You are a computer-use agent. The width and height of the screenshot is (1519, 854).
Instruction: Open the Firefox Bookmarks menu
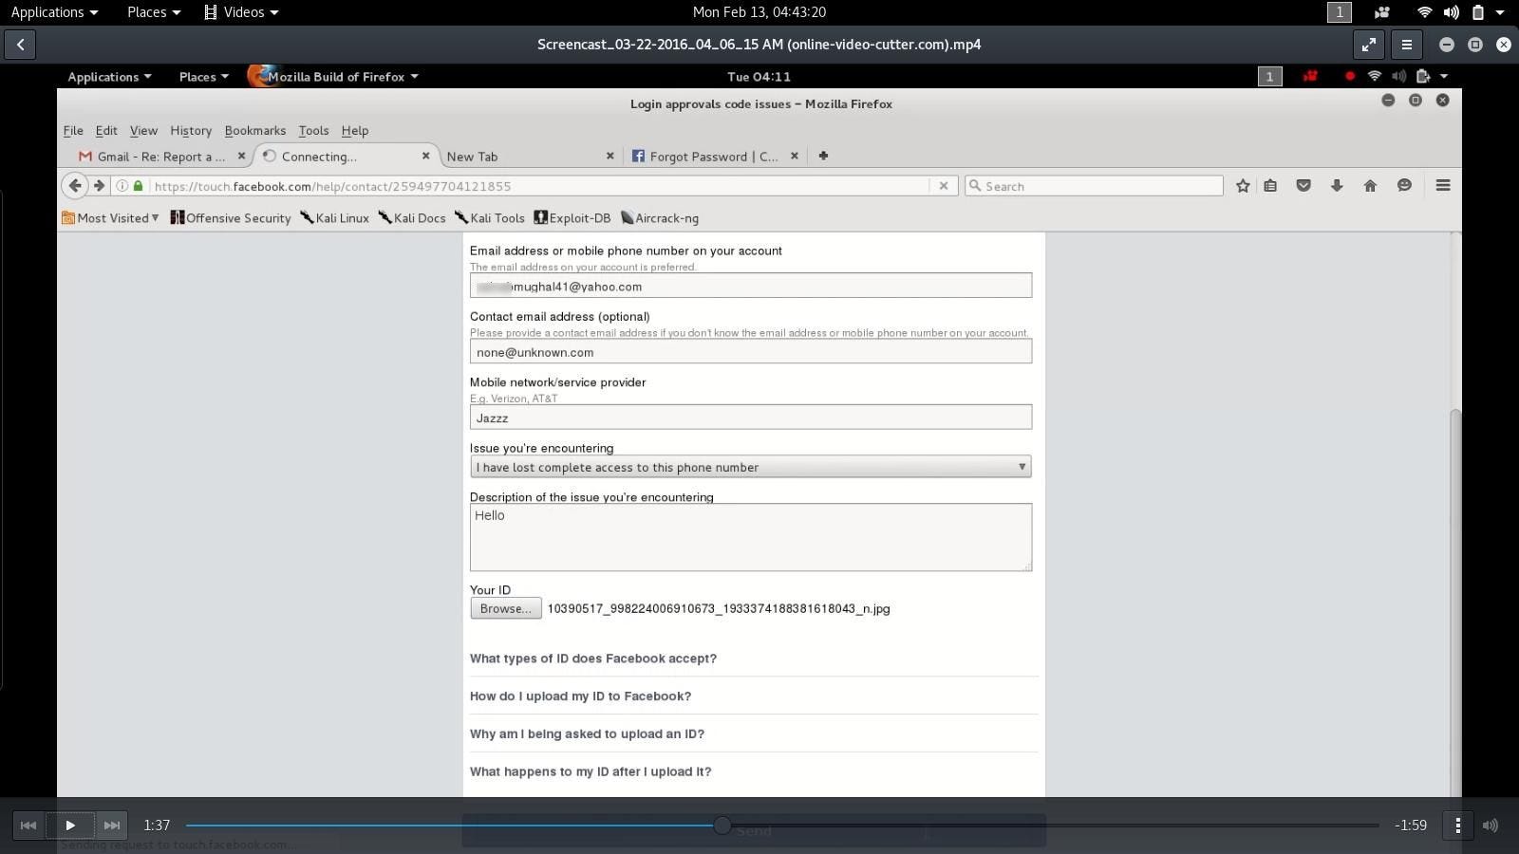254,131
